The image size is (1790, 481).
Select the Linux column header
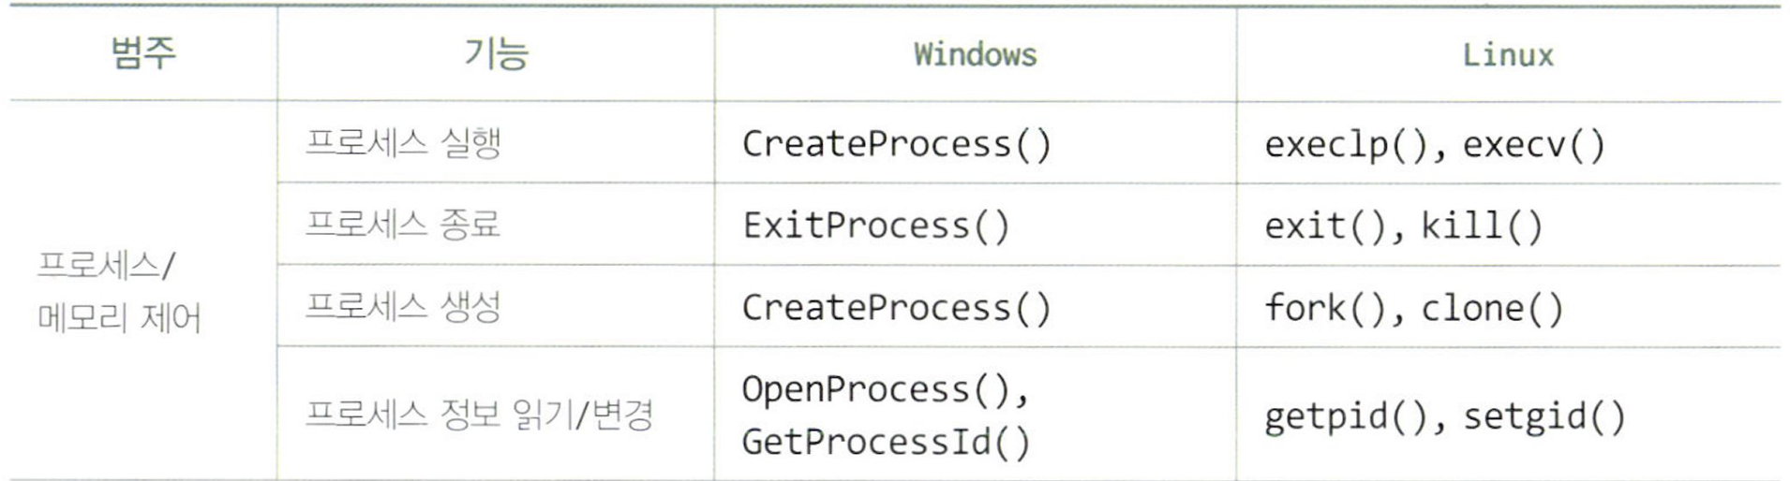click(x=1507, y=54)
